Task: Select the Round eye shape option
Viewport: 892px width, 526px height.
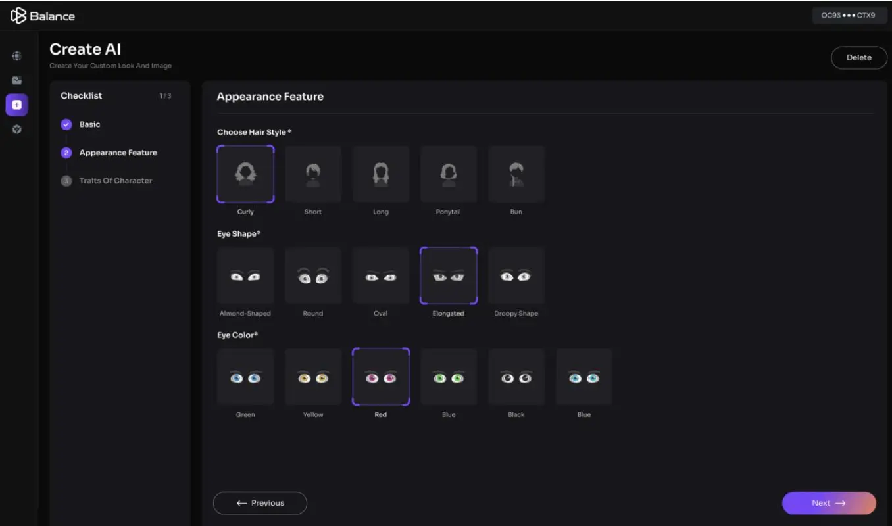Action: (x=313, y=276)
